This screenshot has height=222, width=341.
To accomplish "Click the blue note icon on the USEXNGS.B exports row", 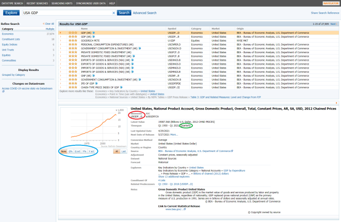I will pos(132,60).
